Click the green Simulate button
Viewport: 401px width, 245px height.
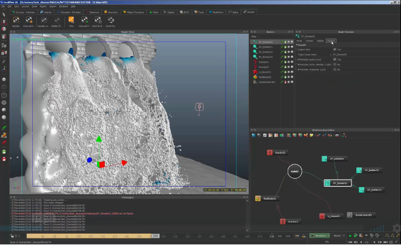click(318, 235)
